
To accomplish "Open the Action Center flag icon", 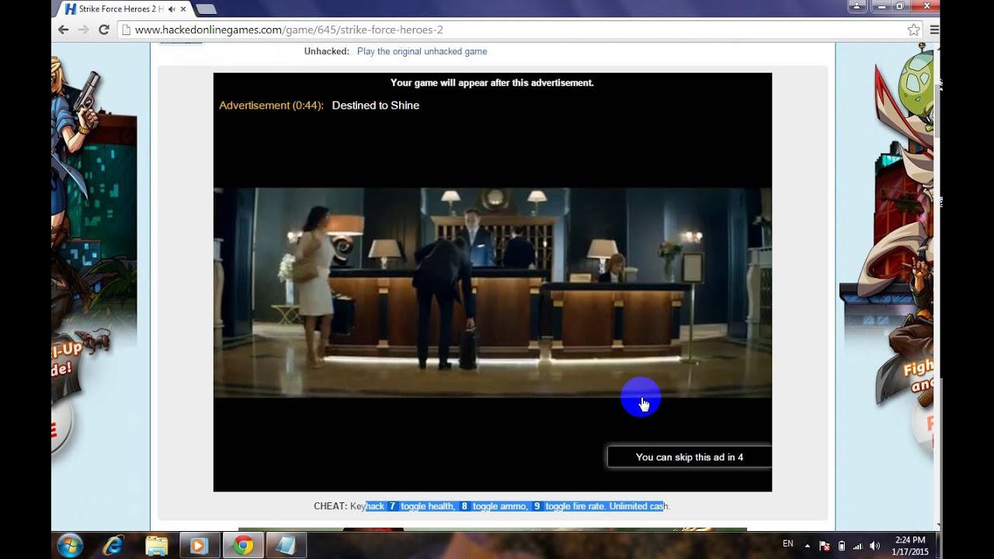I will pyautogui.click(x=825, y=546).
